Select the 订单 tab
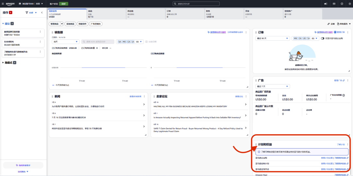Image resolution: width=353 pixels, height=176 pixels. pyautogui.click(x=185, y=14)
